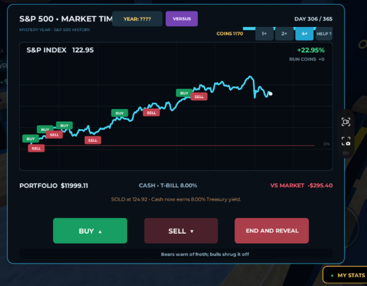
Task: Click the COINS 1170 counter
Action: [230, 34]
